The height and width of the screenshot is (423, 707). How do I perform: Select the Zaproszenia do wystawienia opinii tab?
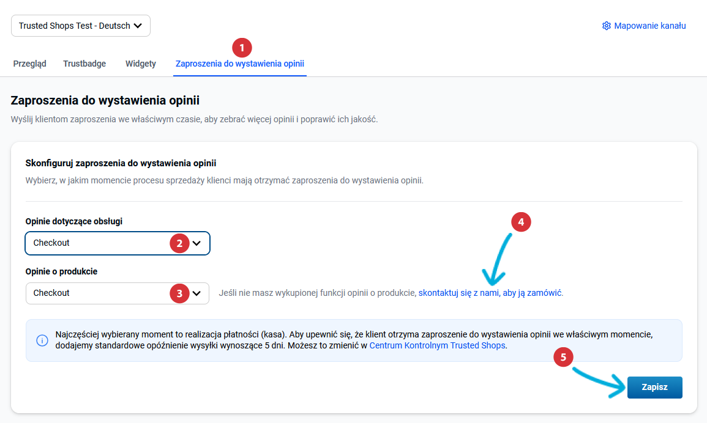[x=240, y=64]
